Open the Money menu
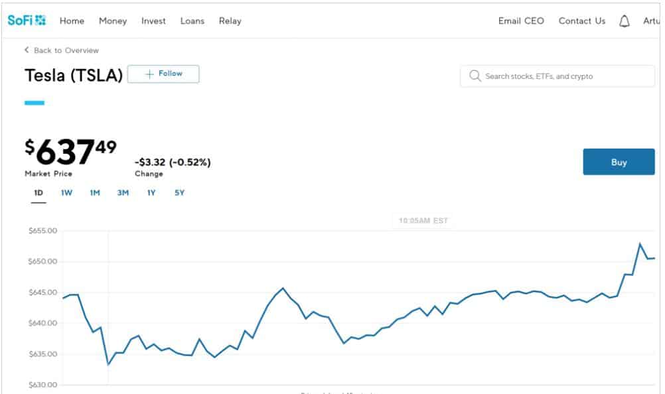This screenshot has height=394, width=665. 113,21
